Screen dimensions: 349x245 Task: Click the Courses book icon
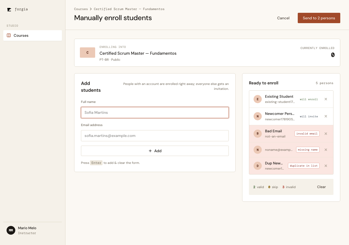9,35
